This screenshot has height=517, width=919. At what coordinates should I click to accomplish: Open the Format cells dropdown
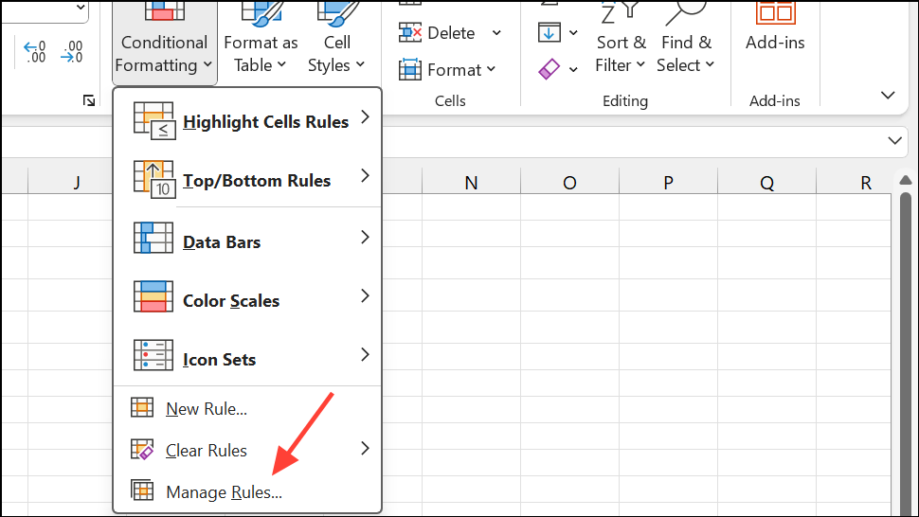click(448, 69)
